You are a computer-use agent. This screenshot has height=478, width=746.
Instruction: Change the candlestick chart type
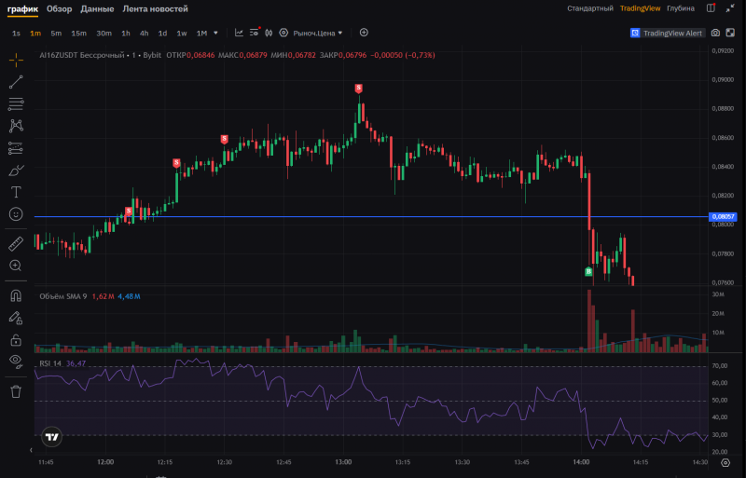pos(269,33)
